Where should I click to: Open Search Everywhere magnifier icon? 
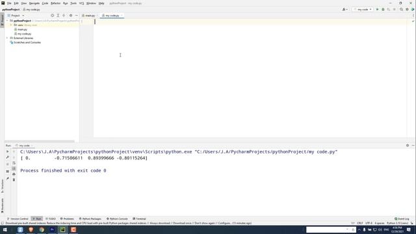401,9
